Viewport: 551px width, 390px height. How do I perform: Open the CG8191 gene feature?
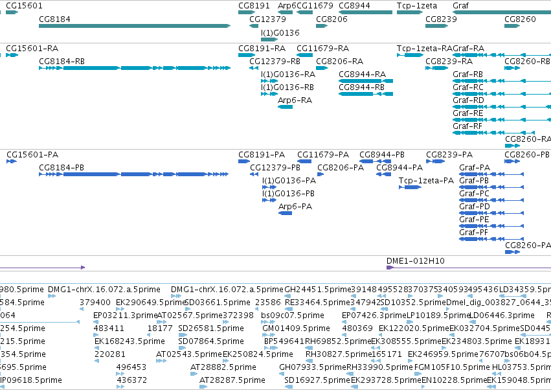click(247, 12)
